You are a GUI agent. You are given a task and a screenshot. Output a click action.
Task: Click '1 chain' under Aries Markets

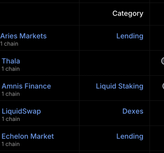(x=9, y=44)
